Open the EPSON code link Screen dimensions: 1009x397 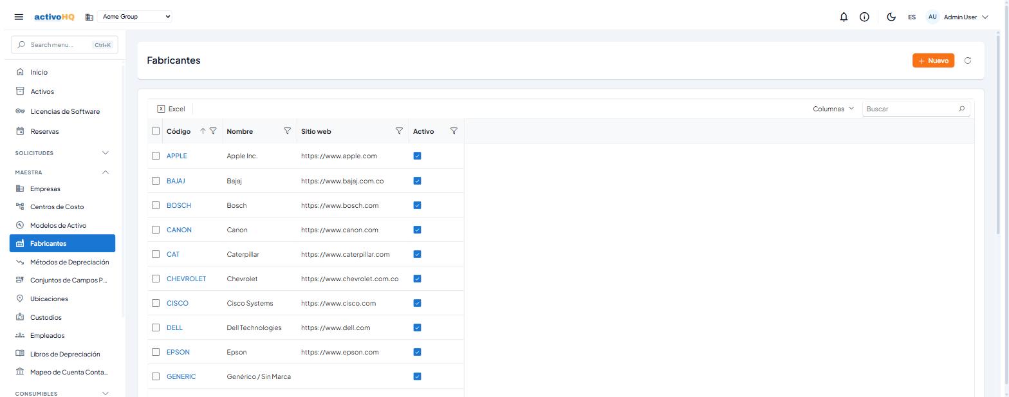[x=178, y=352]
